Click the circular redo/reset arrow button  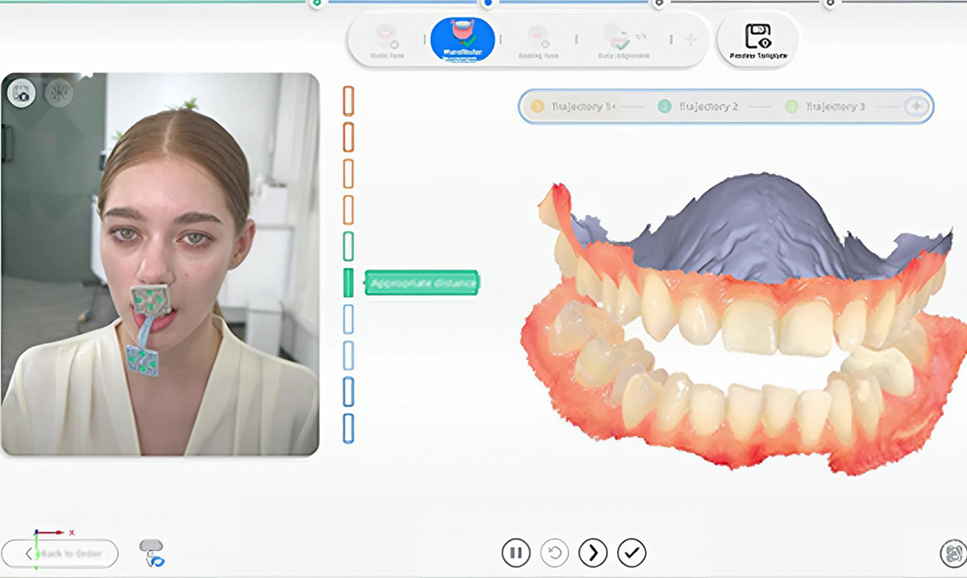554,553
